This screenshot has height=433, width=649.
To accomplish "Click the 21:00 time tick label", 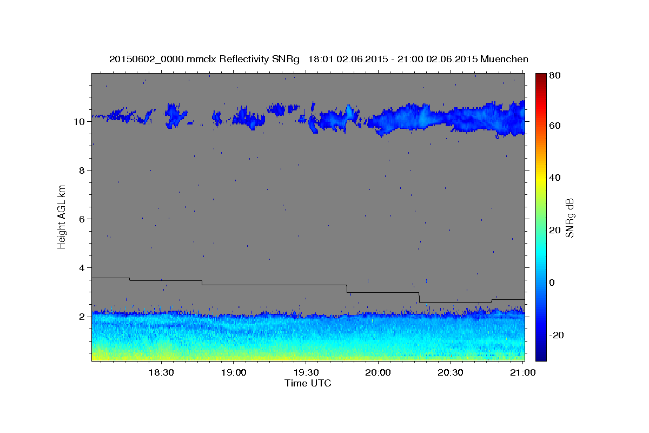I will [x=522, y=373].
